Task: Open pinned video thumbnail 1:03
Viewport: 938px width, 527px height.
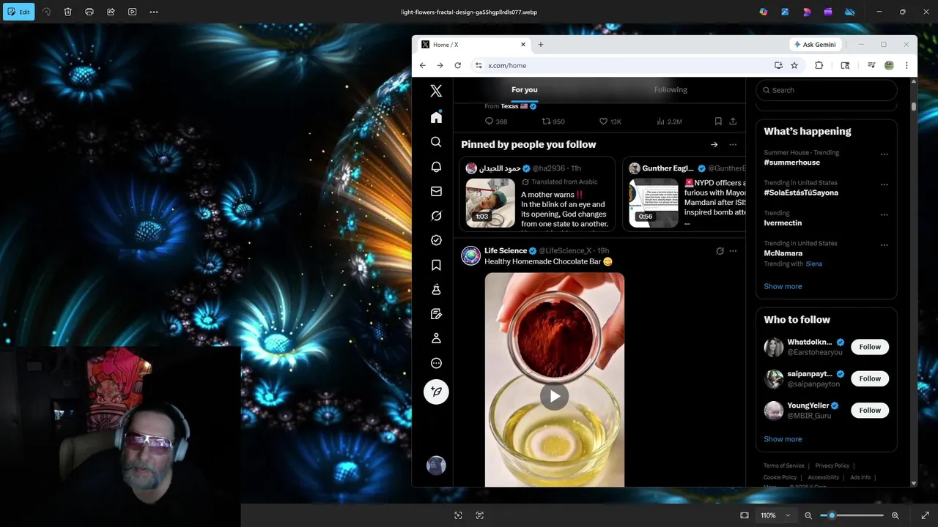Action: click(490, 203)
